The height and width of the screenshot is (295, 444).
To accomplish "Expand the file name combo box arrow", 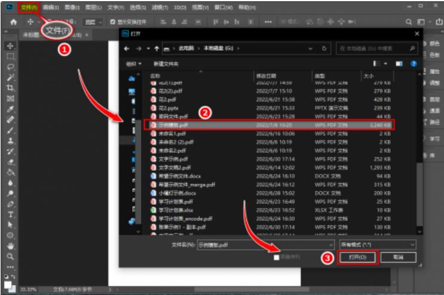I will tap(330, 245).
